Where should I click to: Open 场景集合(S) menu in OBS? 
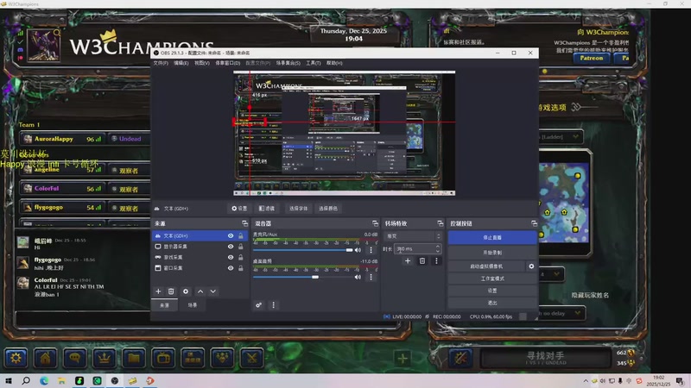tap(288, 63)
